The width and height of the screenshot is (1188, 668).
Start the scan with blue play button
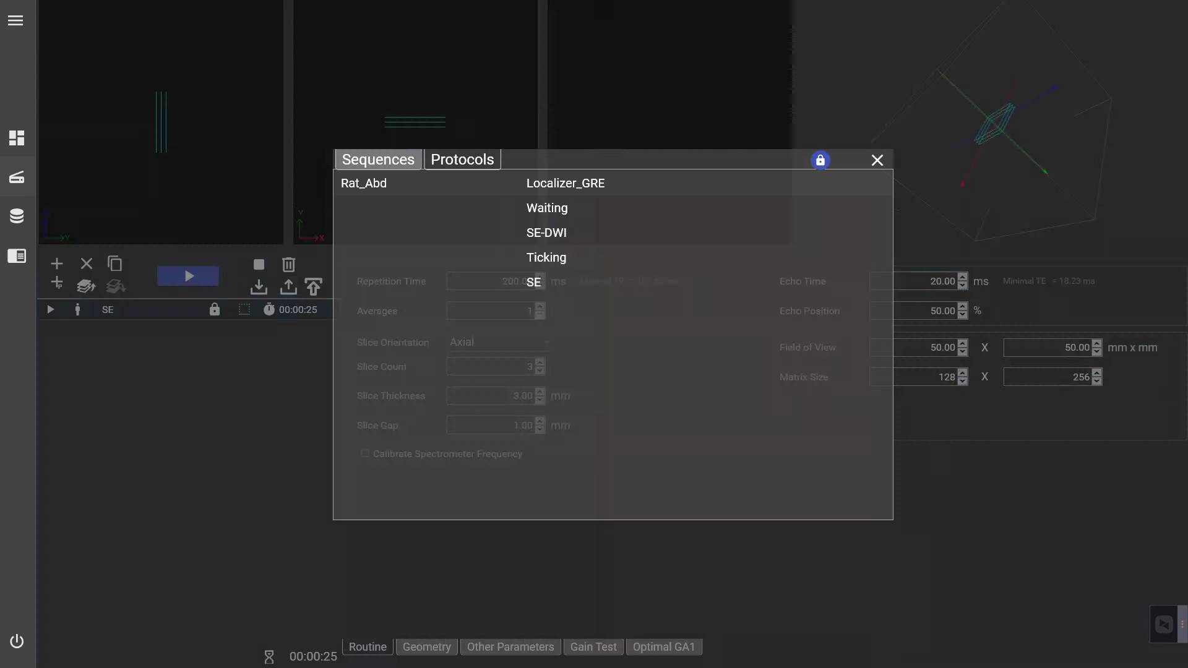(188, 276)
